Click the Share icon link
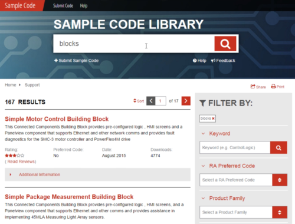This screenshot has height=224, width=295. [x=258, y=87]
